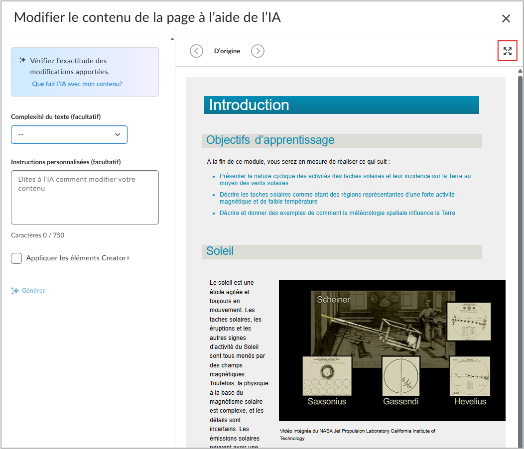Close the AI page content dialog
Image resolution: width=524 pixels, height=449 pixels.
pos(506,18)
